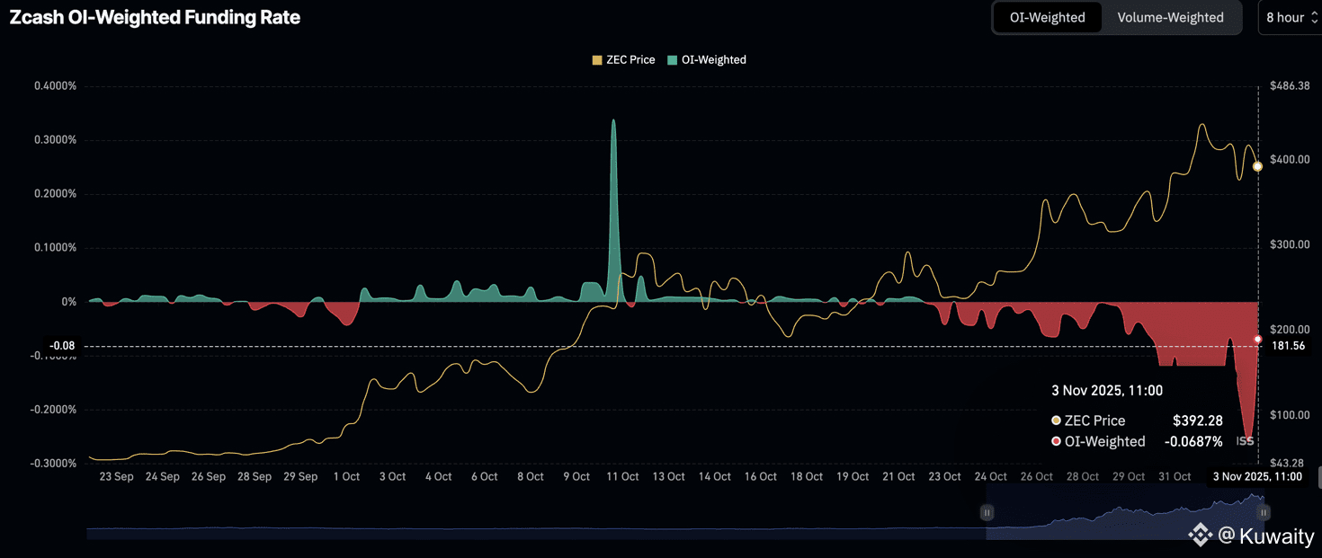Screen dimensions: 1322x558
Task: Toggle ZEC Price series in legend
Action: pos(623,60)
